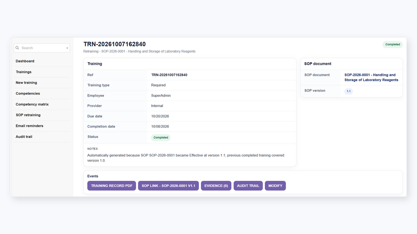Click the Employee value SuperAdmin
The image size is (417, 234).
pyautogui.click(x=161, y=96)
